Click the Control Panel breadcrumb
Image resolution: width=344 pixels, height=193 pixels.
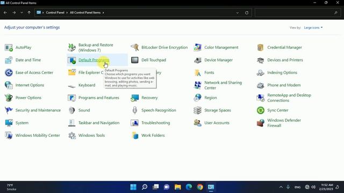55,13
